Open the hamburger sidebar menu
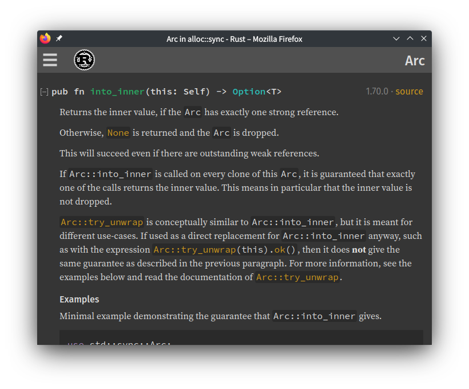469x389 pixels. coord(50,60)
